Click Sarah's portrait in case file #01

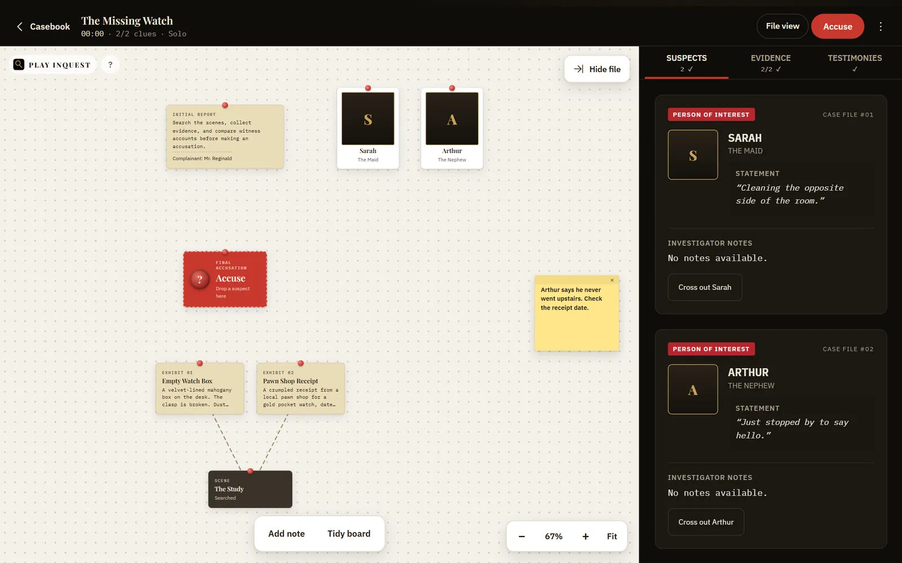(x=693, y=155)
